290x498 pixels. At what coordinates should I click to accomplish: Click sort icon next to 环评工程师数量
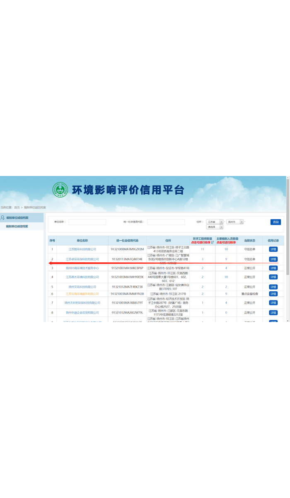[213, 242]
